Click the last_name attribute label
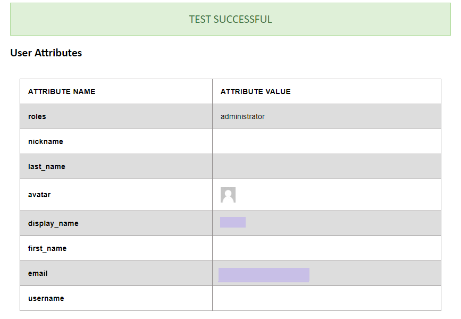This screenshot has width=461, height=319. click(x=47, y=166)
